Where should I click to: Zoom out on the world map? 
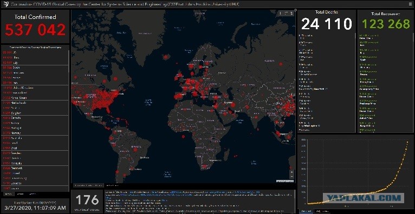(292, 176)
